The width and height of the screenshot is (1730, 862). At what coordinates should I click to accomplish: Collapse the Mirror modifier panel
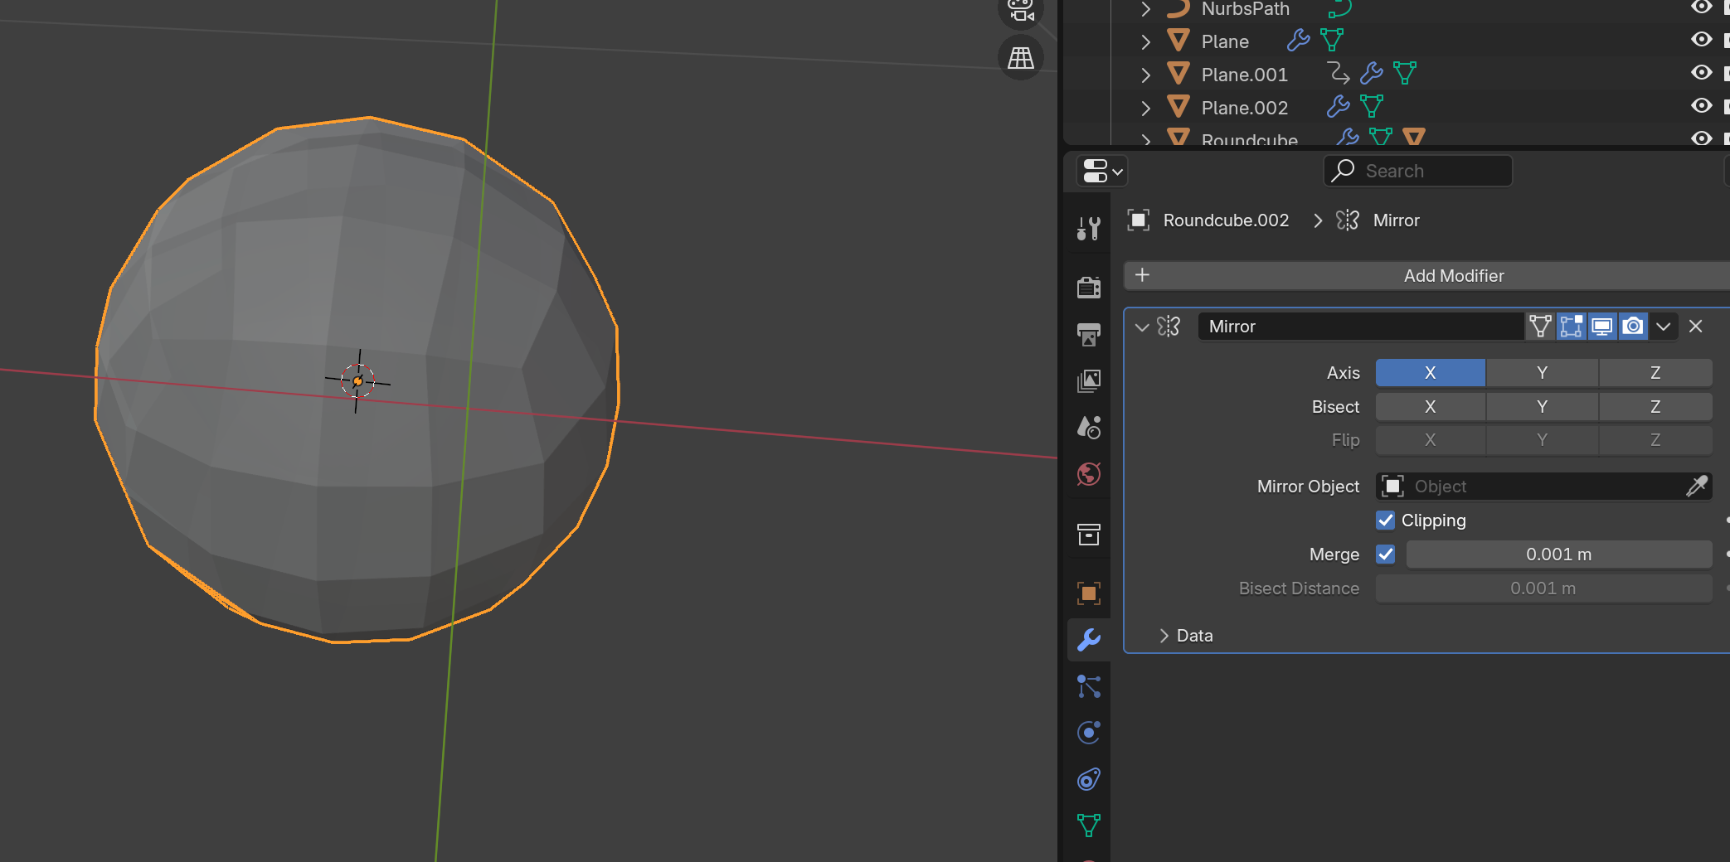(x=1142, y=327)
